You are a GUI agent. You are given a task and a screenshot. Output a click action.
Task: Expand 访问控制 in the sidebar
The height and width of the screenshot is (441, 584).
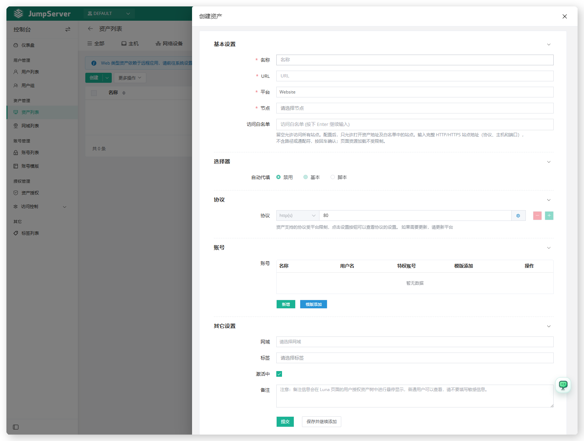pos(42,207)
